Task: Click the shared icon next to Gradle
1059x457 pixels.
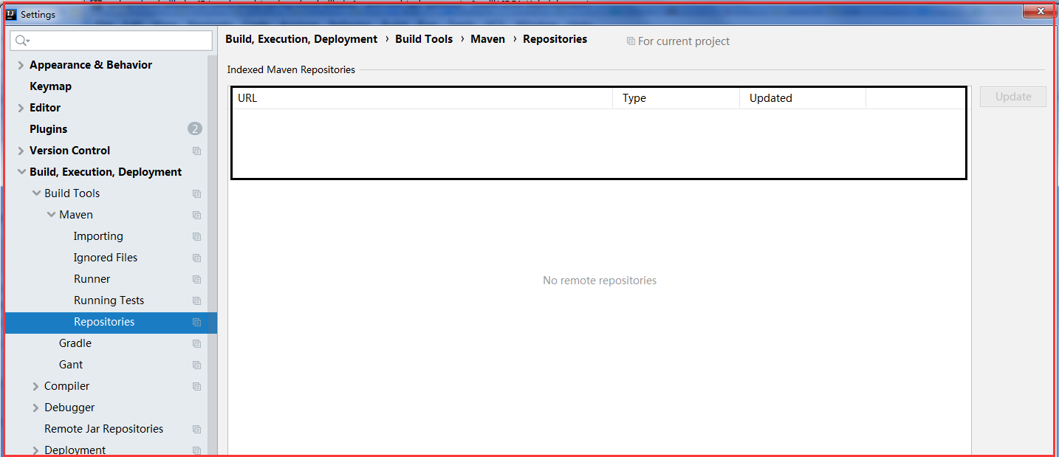Action: tap(196, 343)
